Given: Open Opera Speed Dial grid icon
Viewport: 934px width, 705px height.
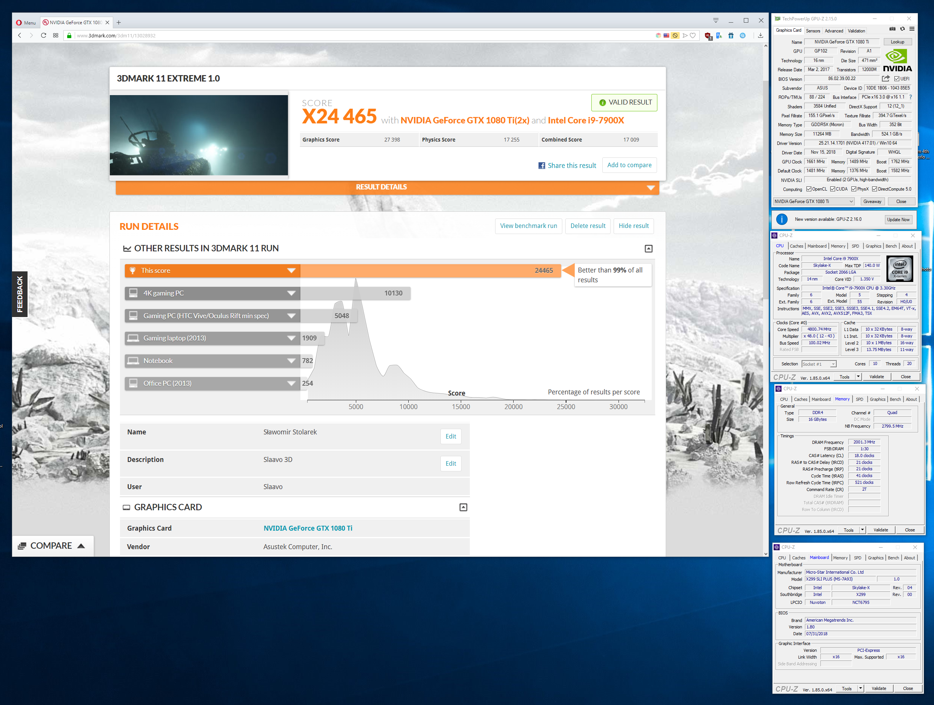Looking at the screenshot, I should (x=55, y=35).
